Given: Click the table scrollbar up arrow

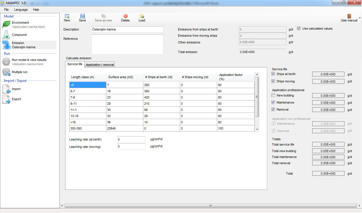Looking at the screenshot, I should click(x=257, y=74).
